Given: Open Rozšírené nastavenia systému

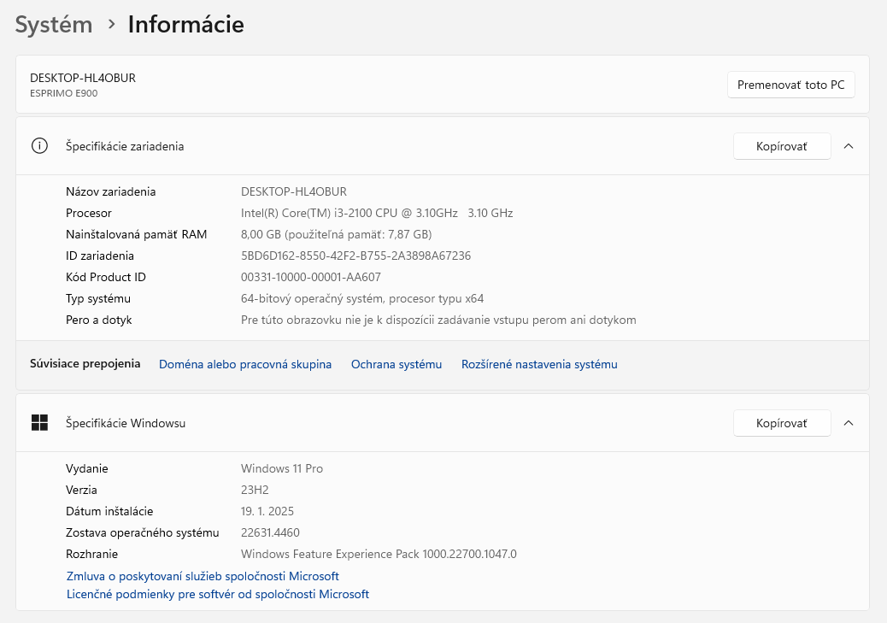Looking at the screenshot, I should pos(538,363).
